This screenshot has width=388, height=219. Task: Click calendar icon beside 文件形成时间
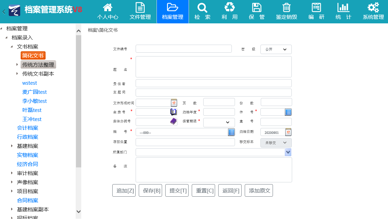(x=174, y=103)
